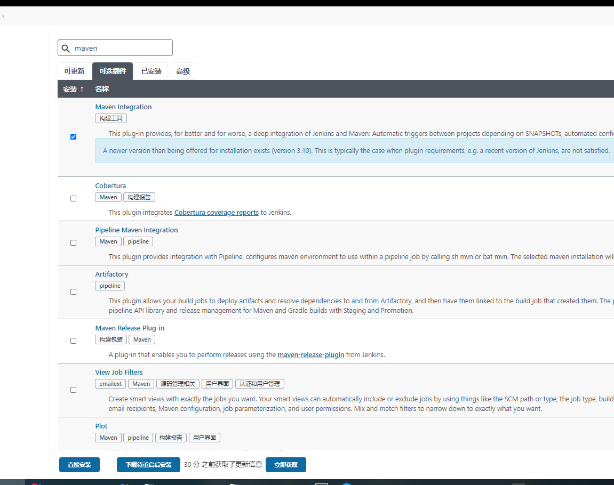This screenshot has height=485, width=614.
Task: Open the Pipeline Maven Integration link
Action: coord(136,230)
